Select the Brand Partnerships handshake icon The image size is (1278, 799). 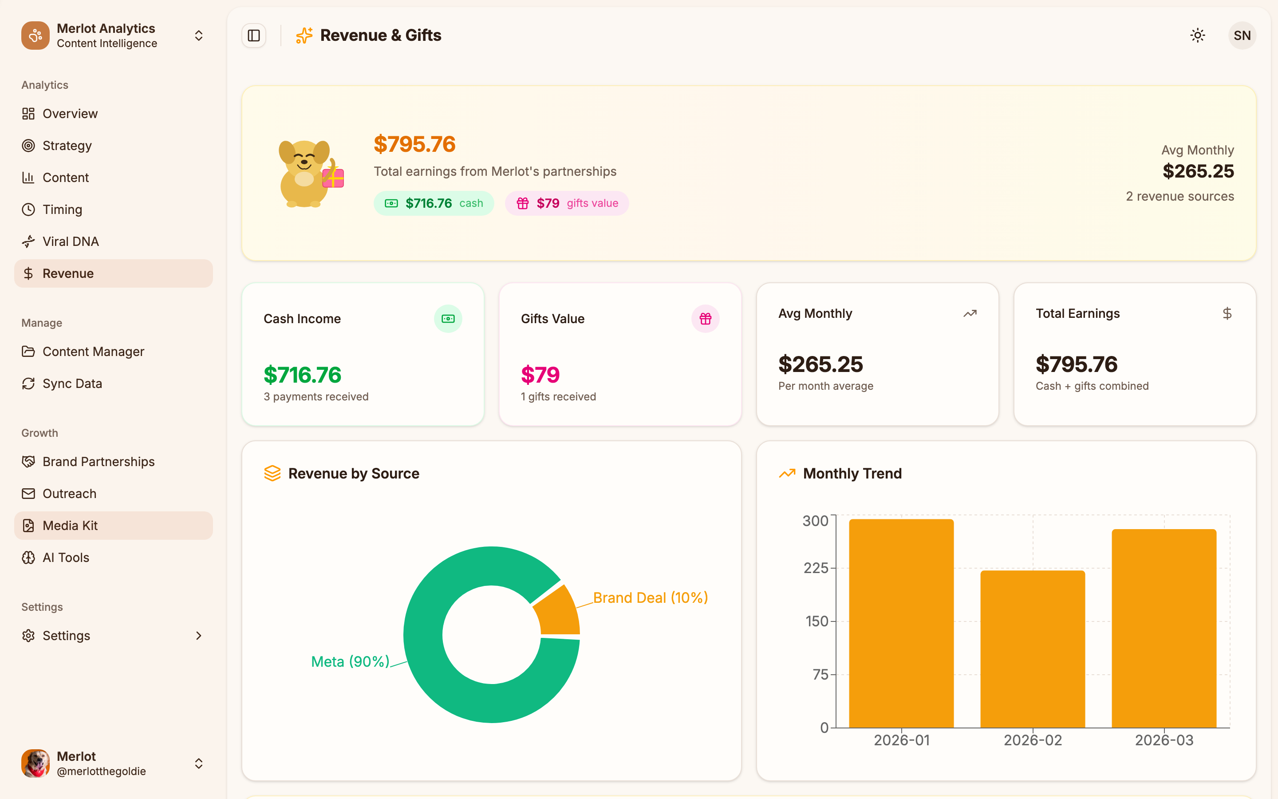pos(28,461)
